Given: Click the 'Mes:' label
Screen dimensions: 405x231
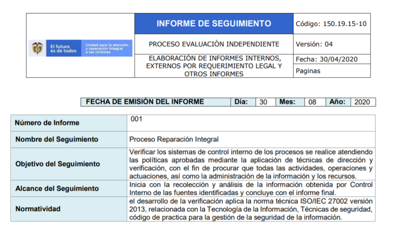Looking at the screenshot, I should (287, 102).
